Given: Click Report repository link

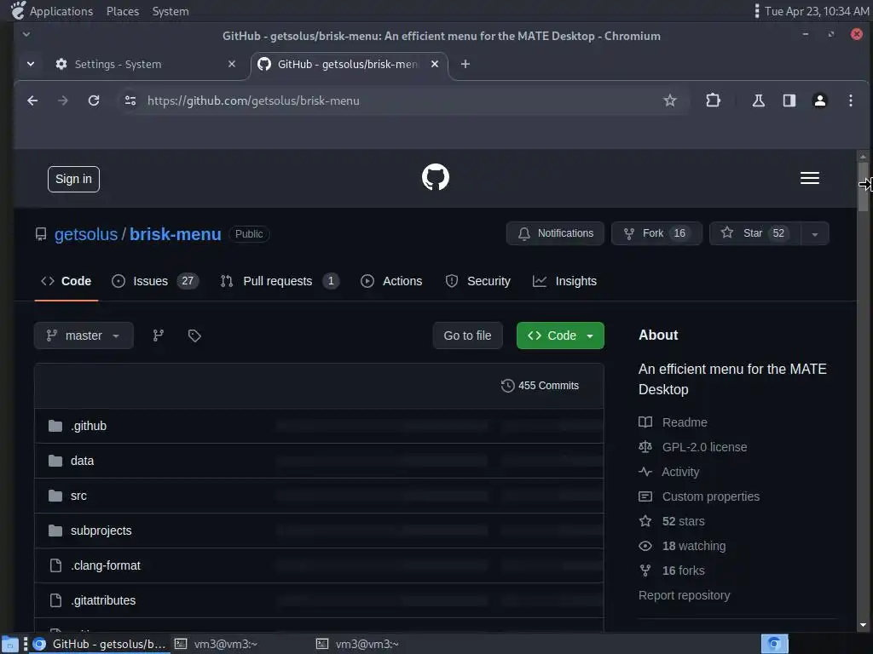Looking at the screenshot, I should coord(684,595).
